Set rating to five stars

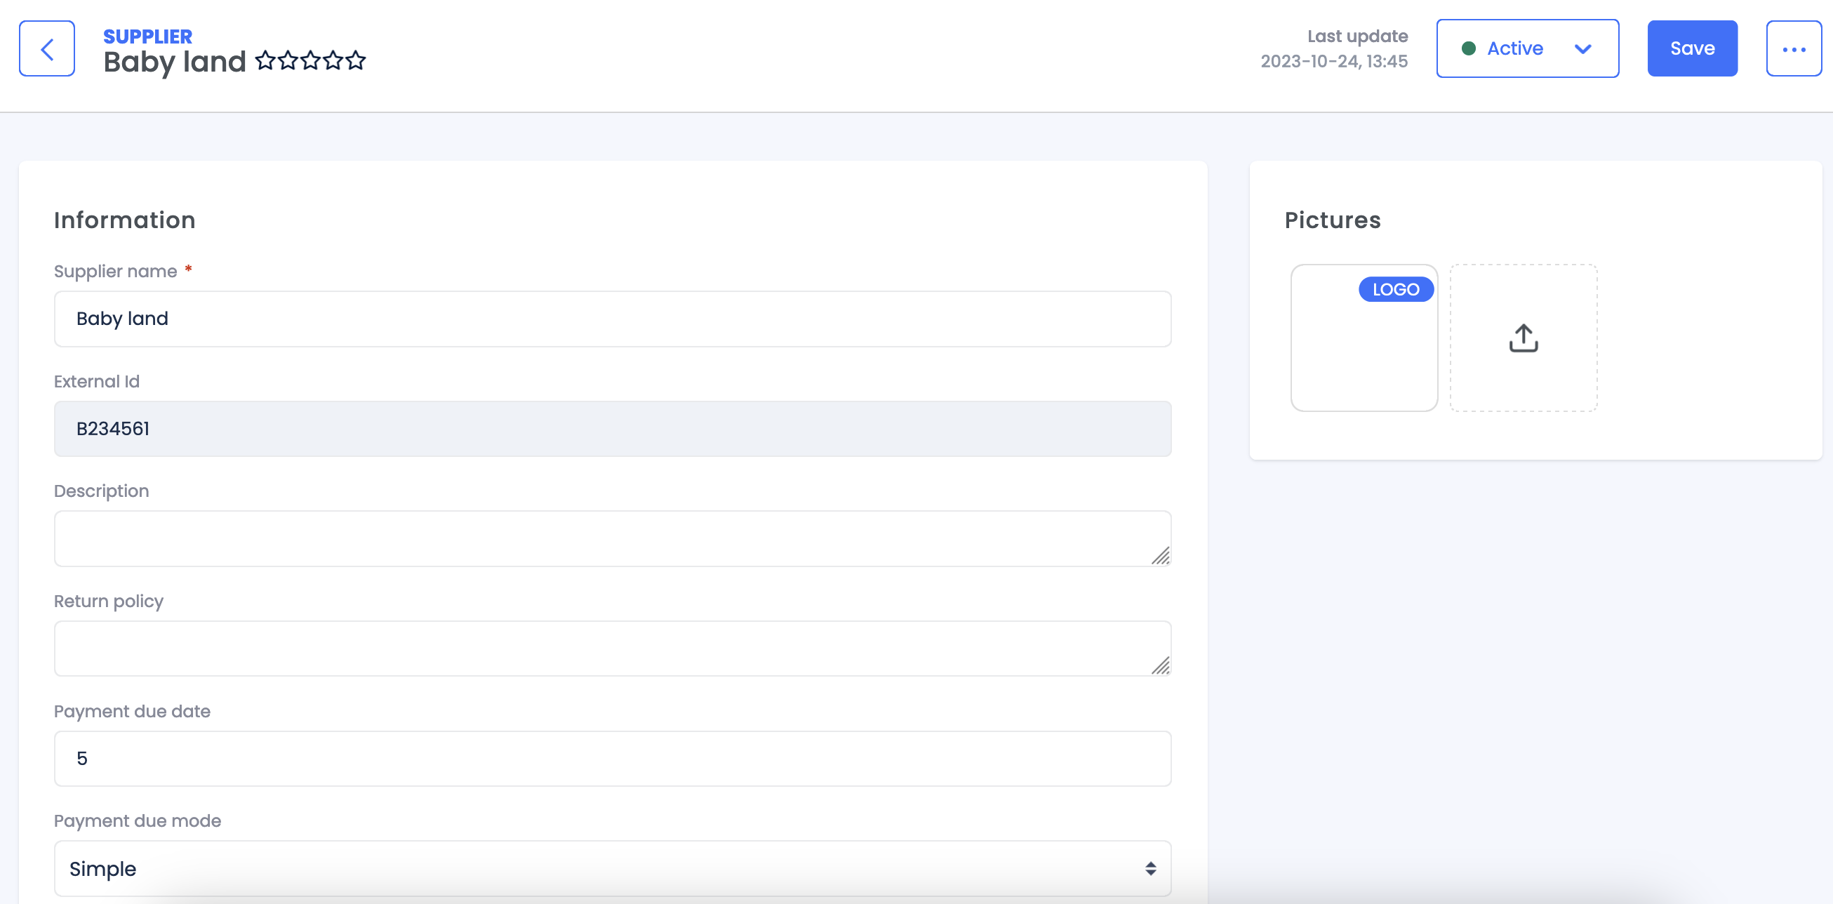[356, 60]
